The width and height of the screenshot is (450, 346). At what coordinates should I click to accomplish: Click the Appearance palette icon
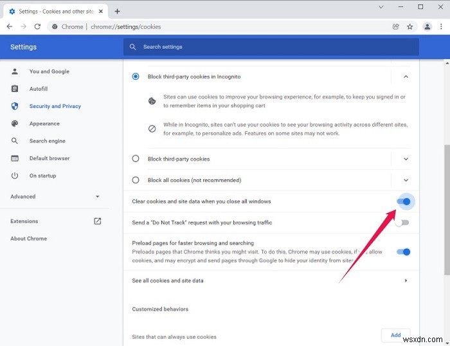click(15, 123)
